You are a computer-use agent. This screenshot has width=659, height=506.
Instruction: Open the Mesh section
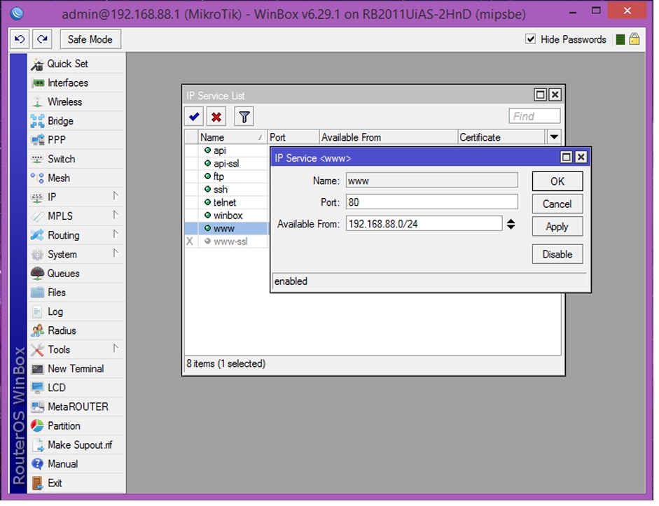pyautogui.click(x=77, y=178)
